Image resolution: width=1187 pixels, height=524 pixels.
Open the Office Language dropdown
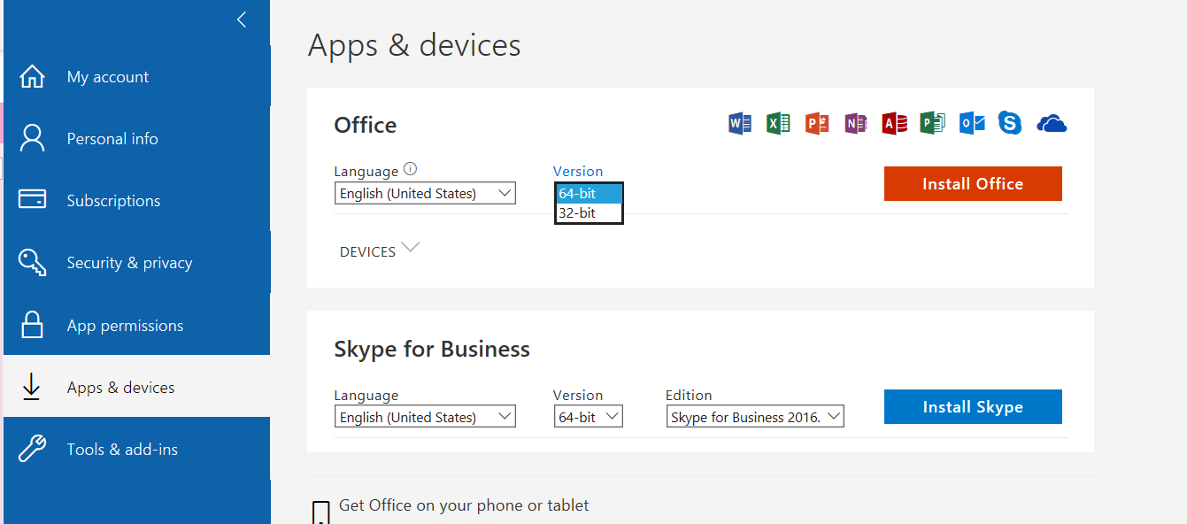(425, 194)
